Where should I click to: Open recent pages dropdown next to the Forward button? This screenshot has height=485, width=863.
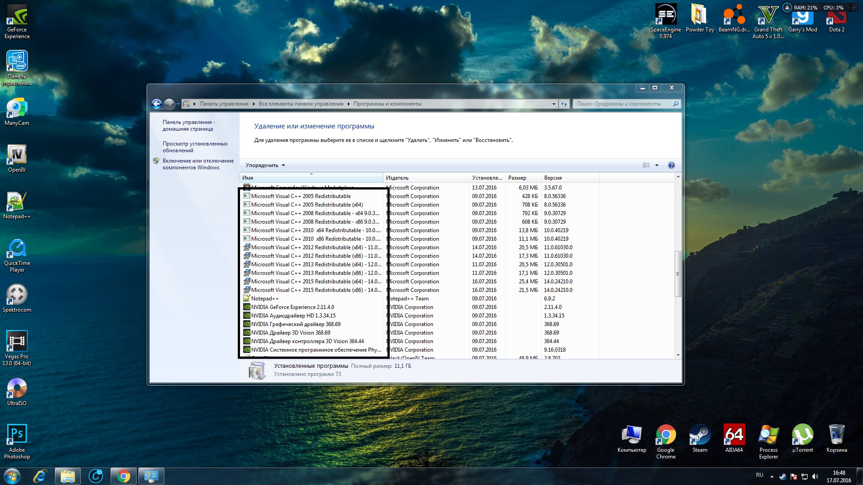[178, 104]
